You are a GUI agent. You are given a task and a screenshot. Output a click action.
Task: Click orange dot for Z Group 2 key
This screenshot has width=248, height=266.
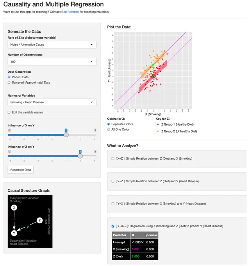pos(158,131)
